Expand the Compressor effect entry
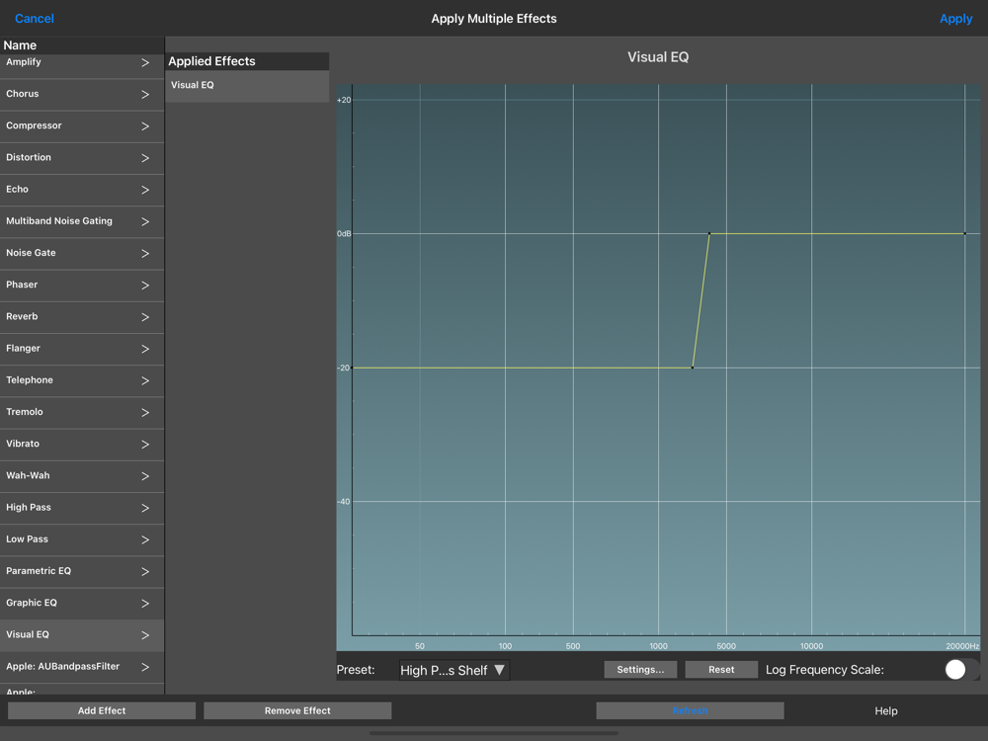Viewport: 988px width, 741px height. (82, 126)
